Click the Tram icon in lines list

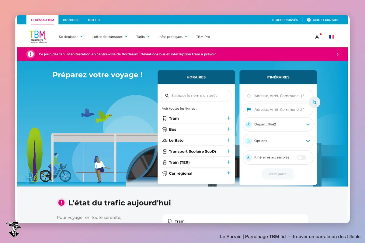(x=165, y=118)
